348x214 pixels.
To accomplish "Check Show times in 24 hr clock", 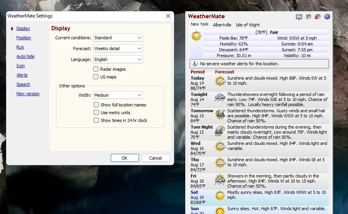I will 96,120.
